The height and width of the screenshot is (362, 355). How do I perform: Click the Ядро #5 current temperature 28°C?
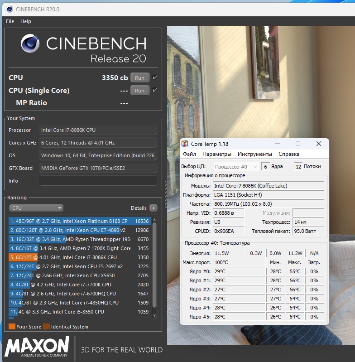point(239,317)
